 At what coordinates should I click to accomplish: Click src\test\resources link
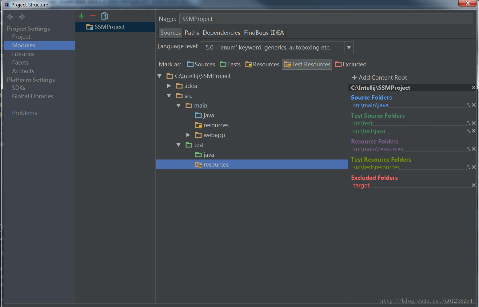[x=376, y=167]
